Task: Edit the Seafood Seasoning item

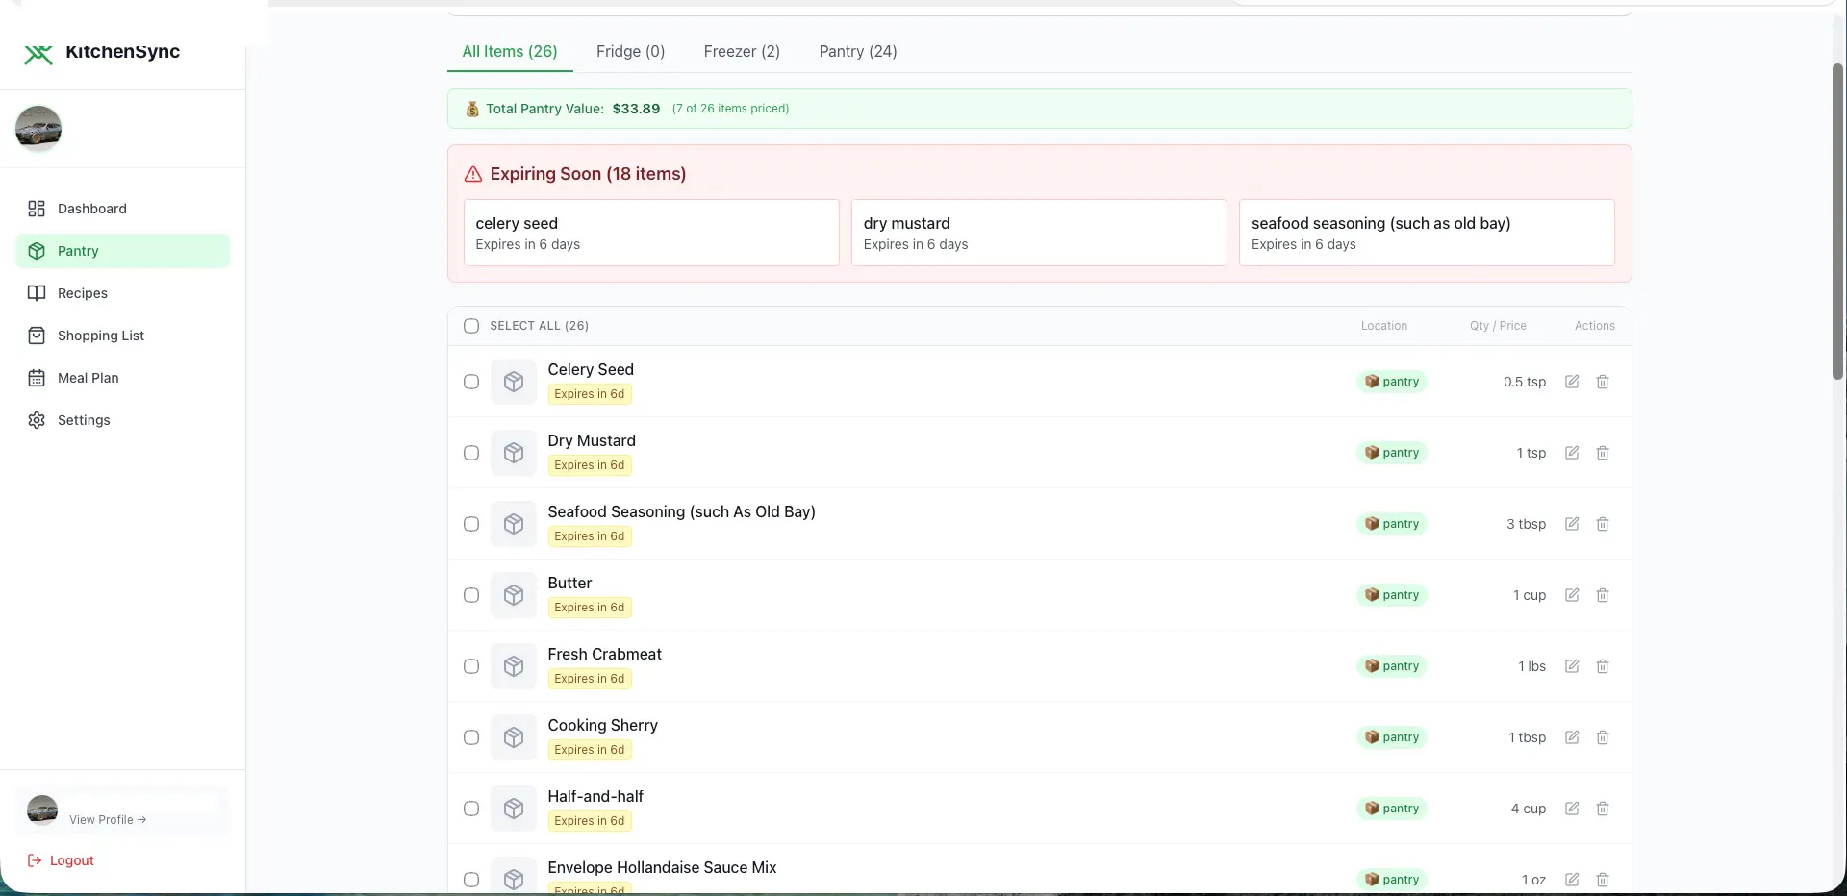Action: 1572,524
